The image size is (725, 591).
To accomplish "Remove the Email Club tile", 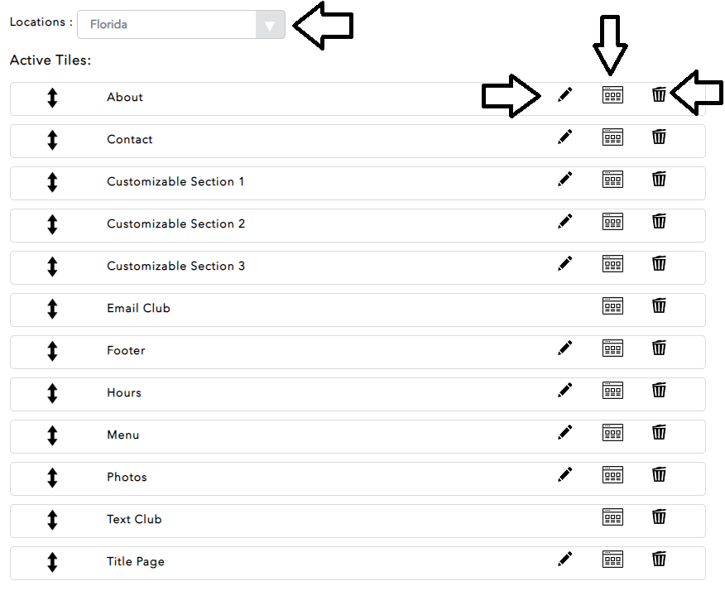I will pyautogui.click(x=659, y=305).
